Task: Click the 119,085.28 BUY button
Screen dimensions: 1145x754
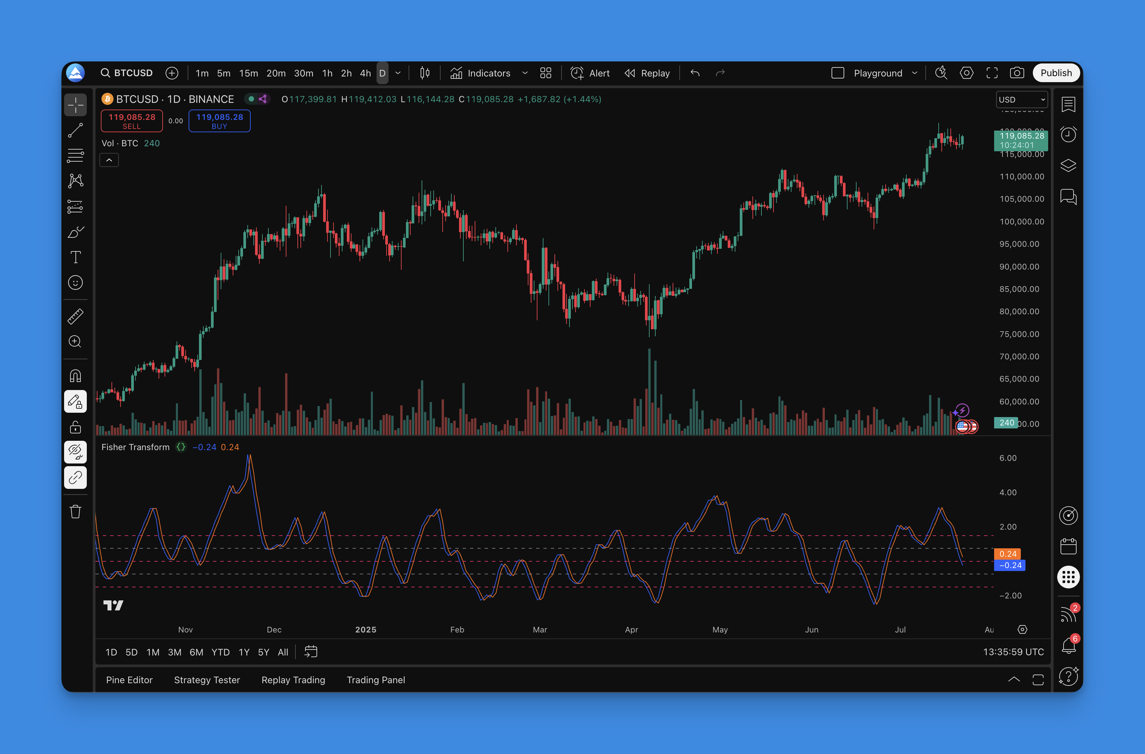Action: pyautogui.click(x=219, y=121)
